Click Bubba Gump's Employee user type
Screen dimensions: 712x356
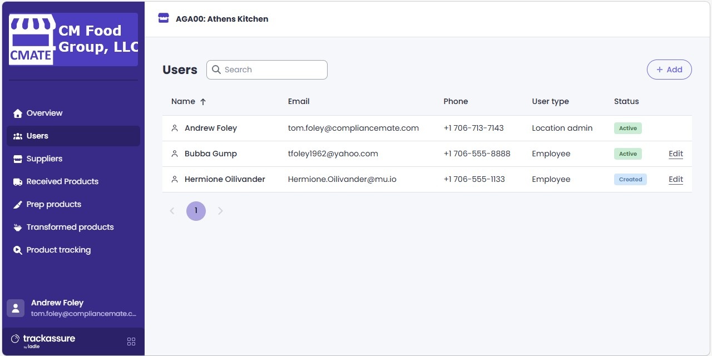pos(551,154)
